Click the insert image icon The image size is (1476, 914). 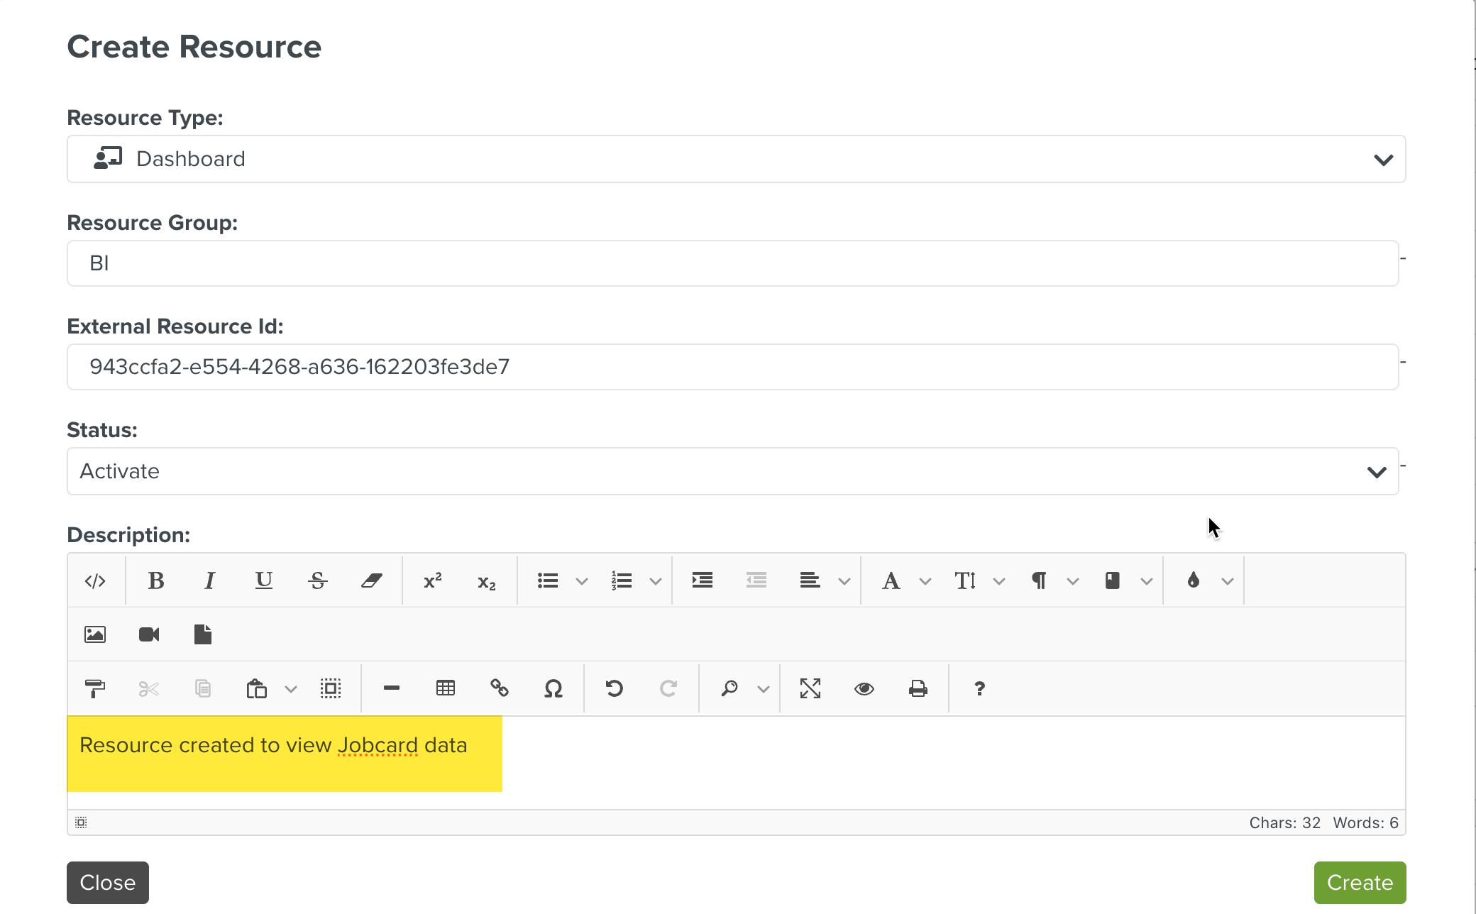[x=95, y=634]
